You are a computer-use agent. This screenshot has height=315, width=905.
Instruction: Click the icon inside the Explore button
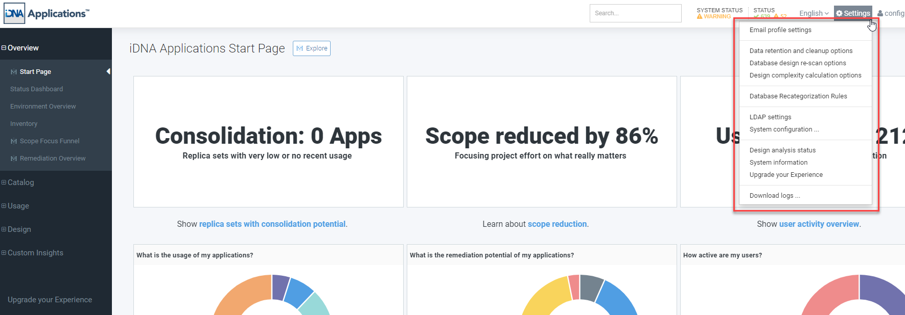300,48
